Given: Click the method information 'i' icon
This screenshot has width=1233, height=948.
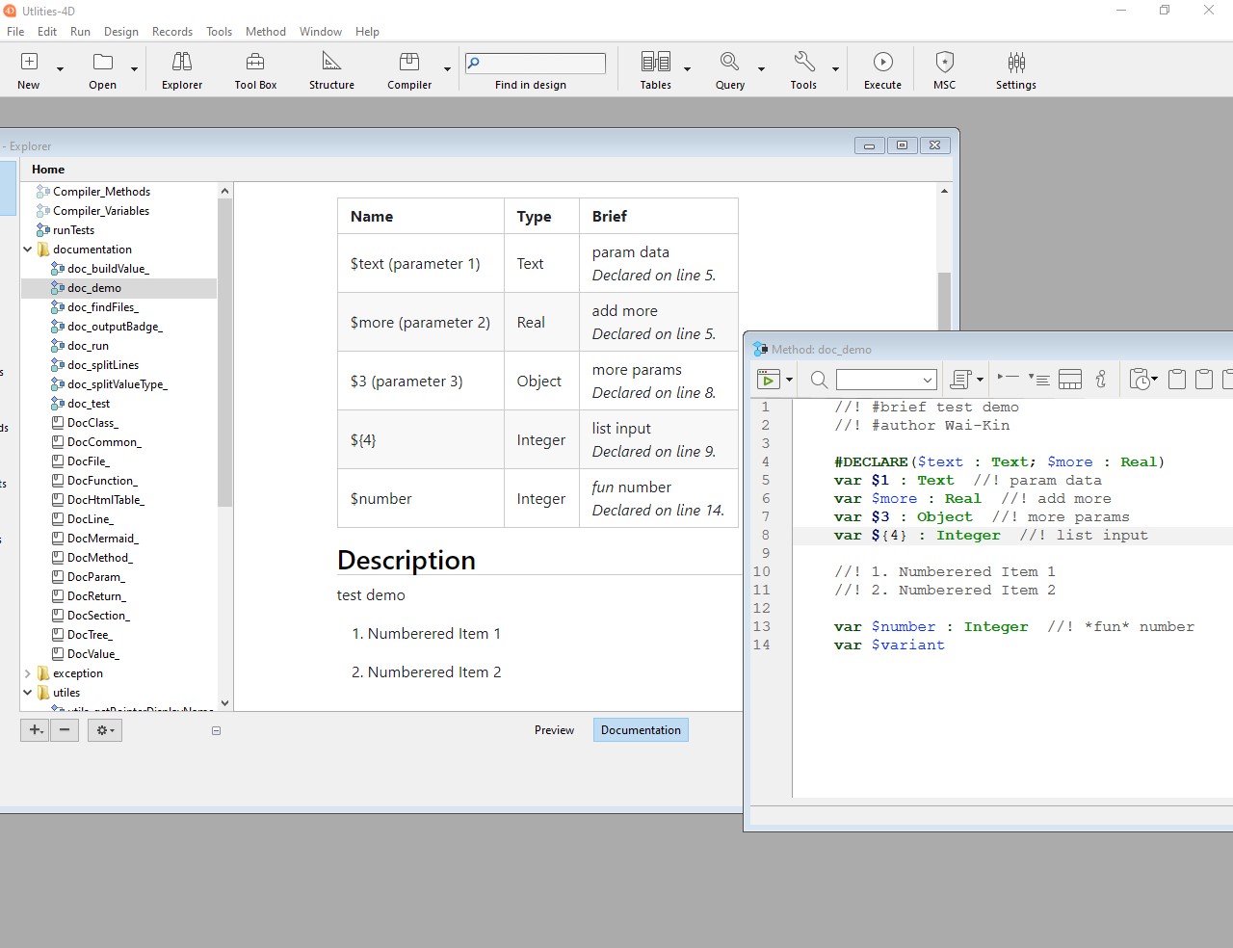Looking at the screenshot, I should pyautogui.click(x=1101, y=380).
